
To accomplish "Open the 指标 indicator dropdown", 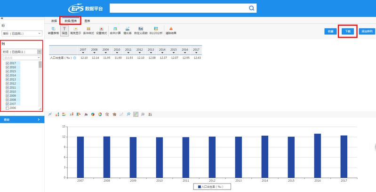I will [x=22, y=34].
